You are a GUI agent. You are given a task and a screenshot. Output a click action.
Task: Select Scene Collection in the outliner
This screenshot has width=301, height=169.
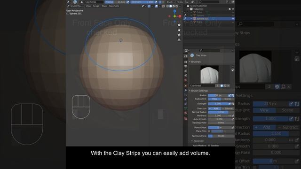pos(198,6)
